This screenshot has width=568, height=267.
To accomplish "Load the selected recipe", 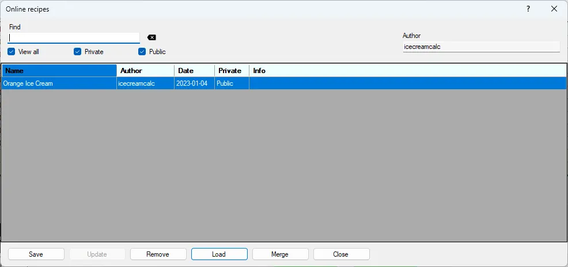I will (x=219, y=254).
